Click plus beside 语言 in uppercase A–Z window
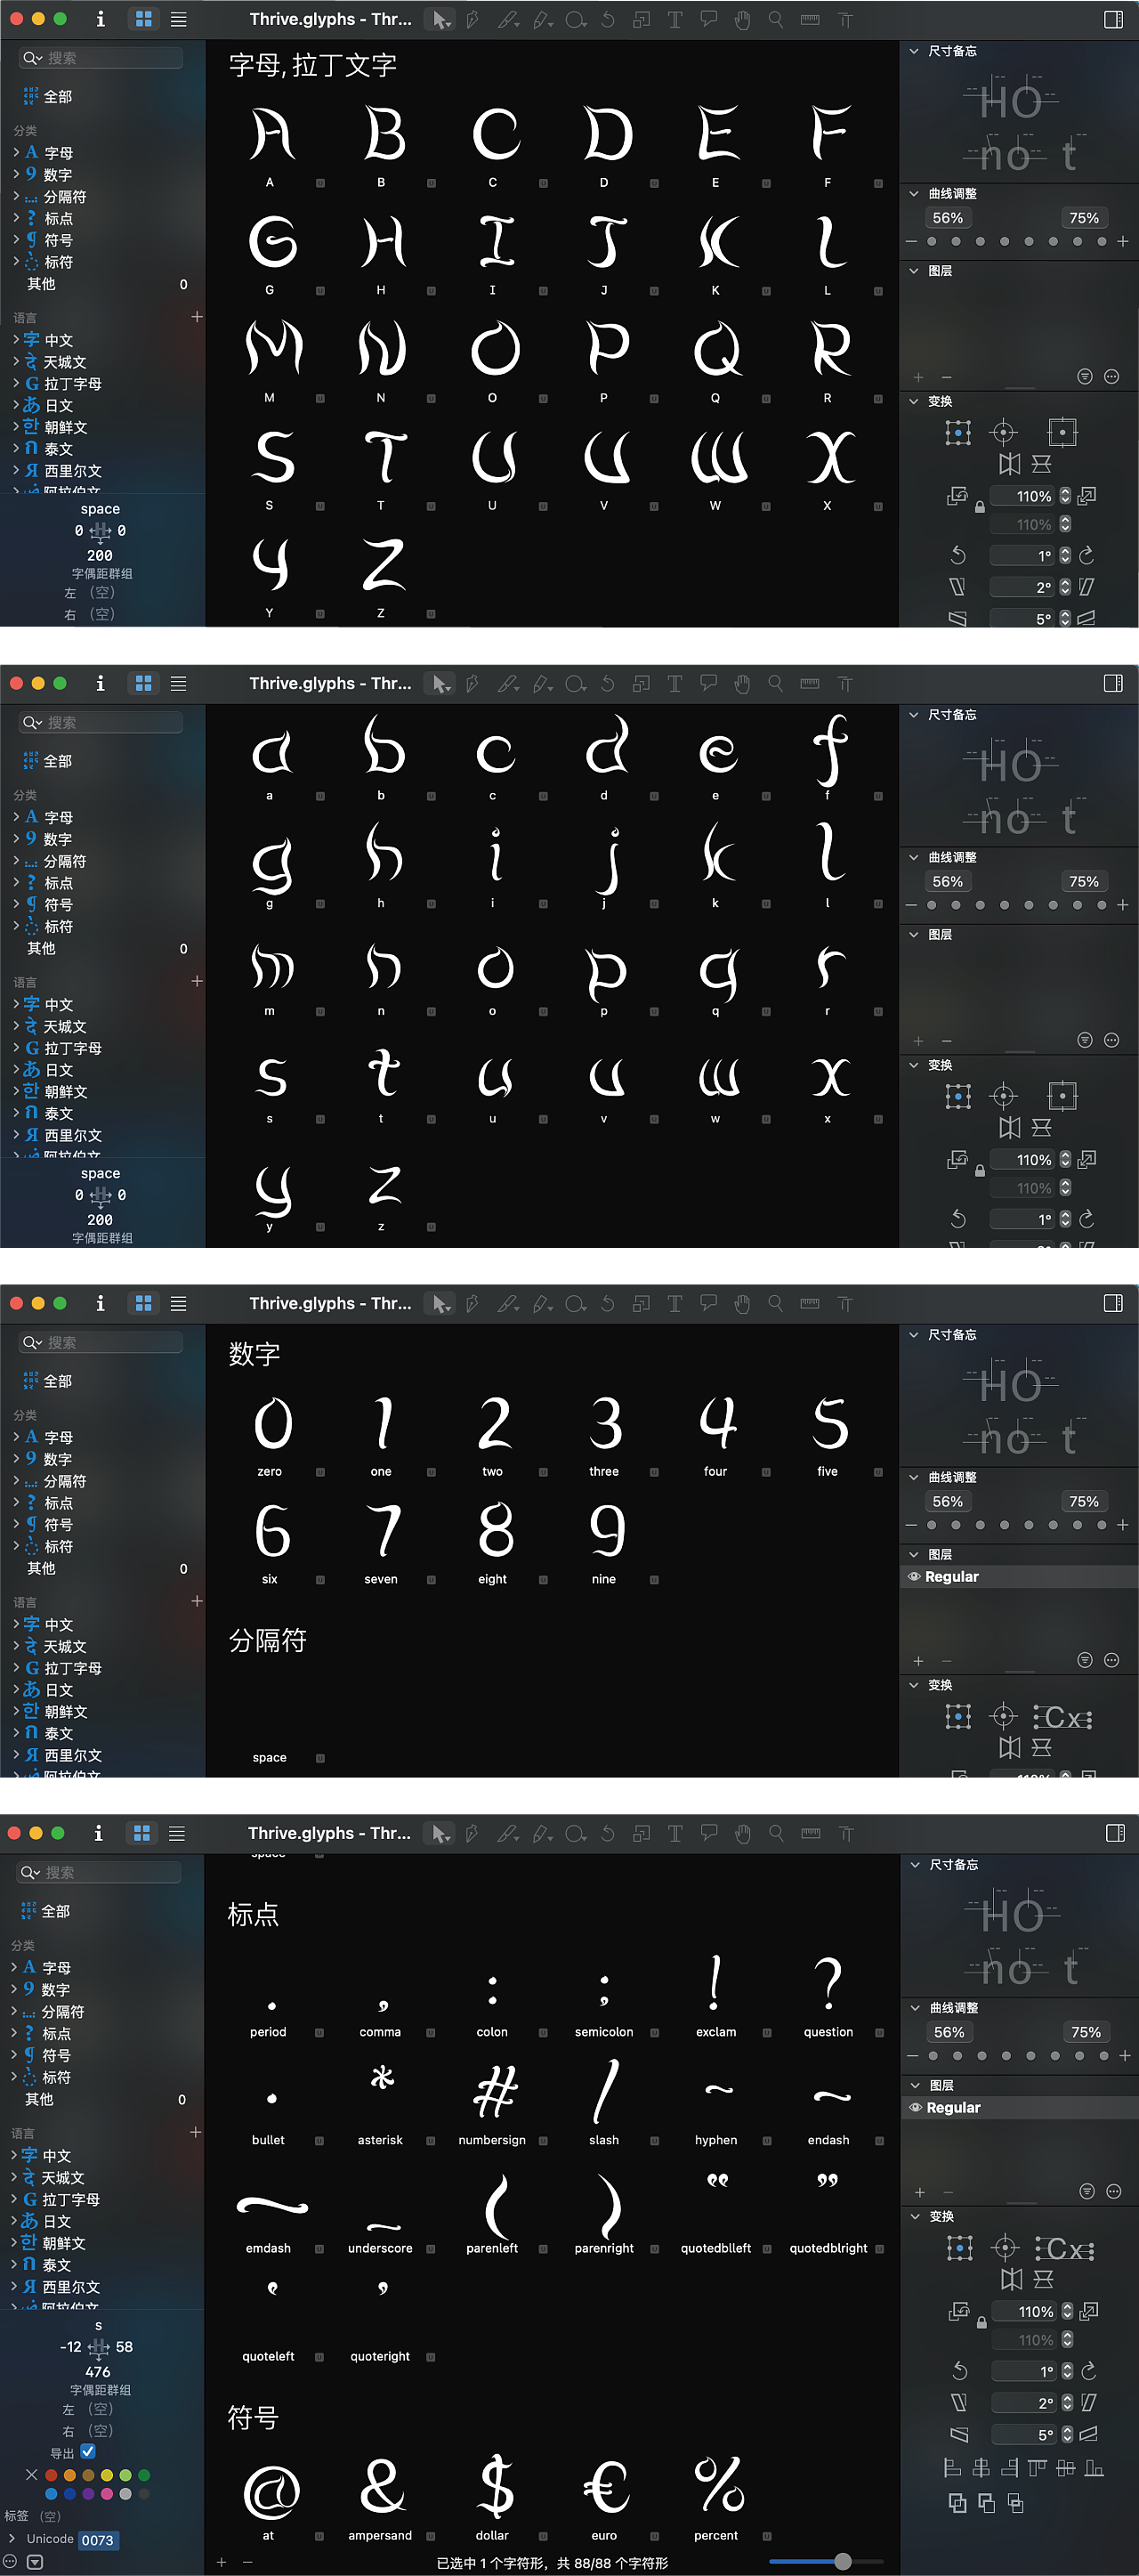 coord(196,316)
